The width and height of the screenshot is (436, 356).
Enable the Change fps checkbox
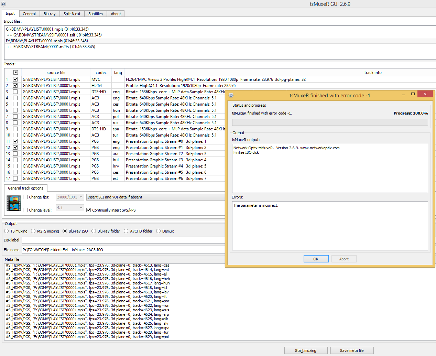25,197
